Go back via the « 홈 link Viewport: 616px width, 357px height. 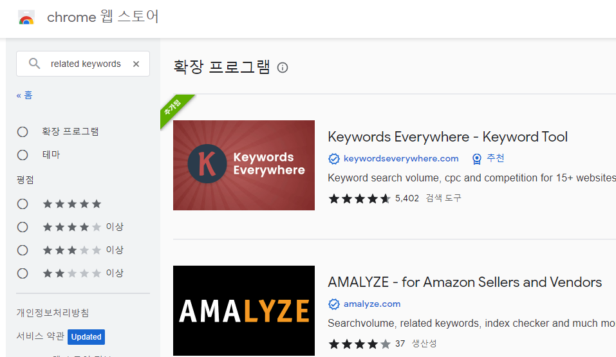click(24, 95)
